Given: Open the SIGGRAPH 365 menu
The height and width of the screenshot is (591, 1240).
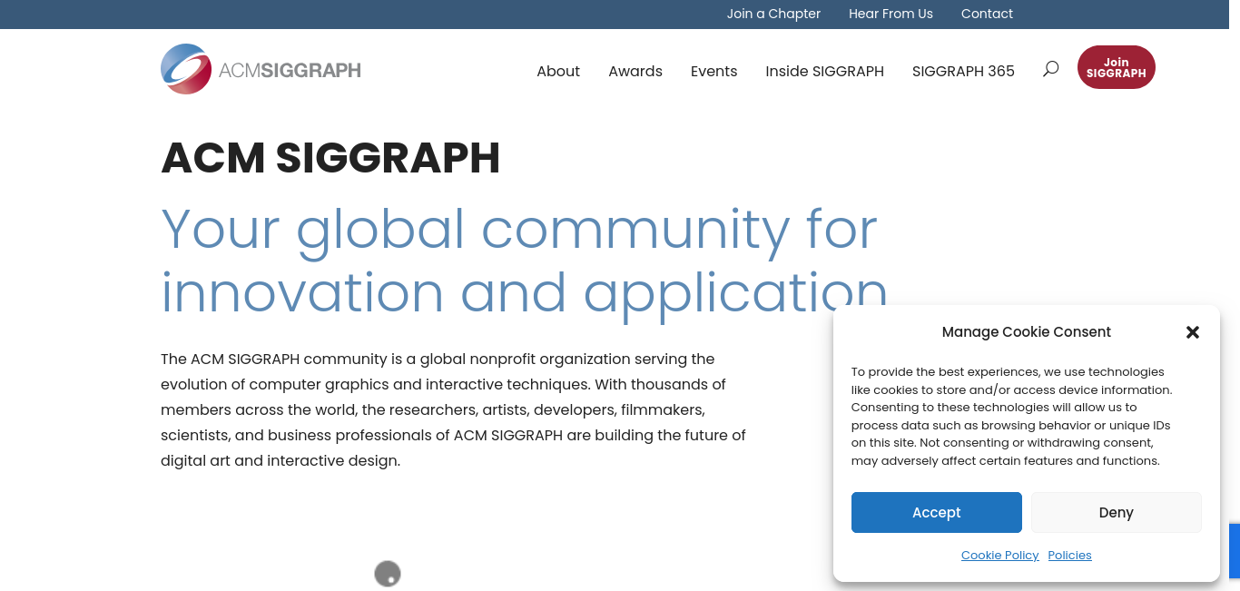Looking at the screenshot, I should (963, 71).
